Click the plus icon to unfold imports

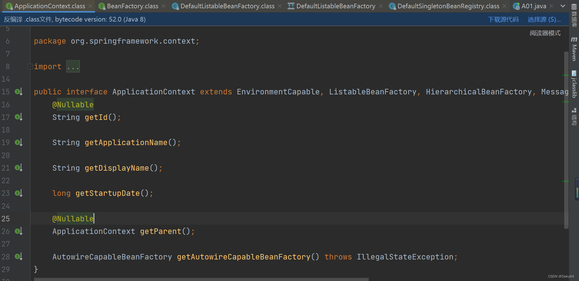(x=30, y=66)
